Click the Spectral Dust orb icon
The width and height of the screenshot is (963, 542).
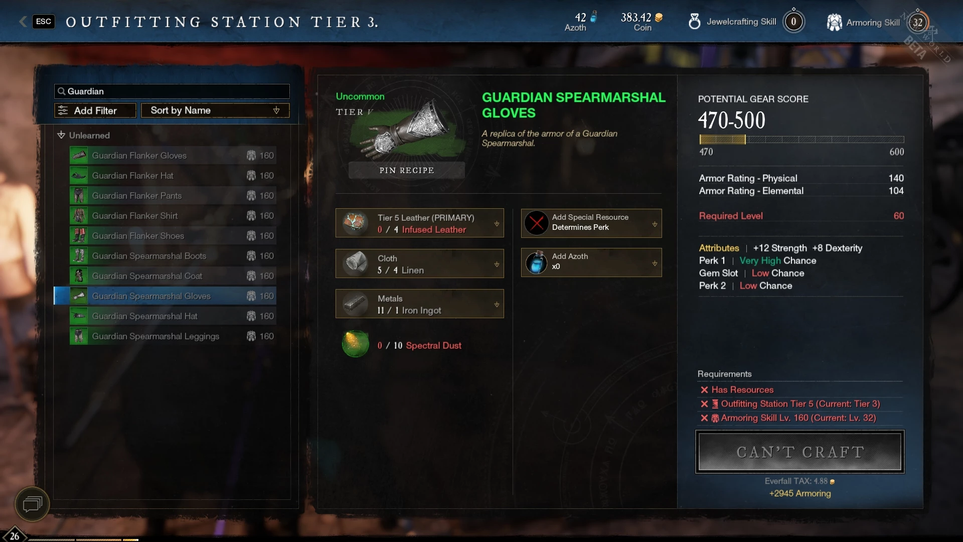point(355,344)
